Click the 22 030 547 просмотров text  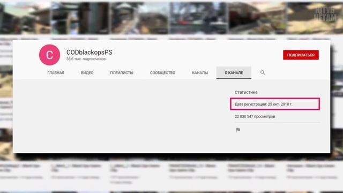255,116
